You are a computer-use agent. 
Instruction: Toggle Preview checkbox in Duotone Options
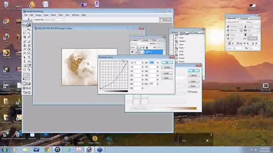pyautogui.click(x=189, y=92)
